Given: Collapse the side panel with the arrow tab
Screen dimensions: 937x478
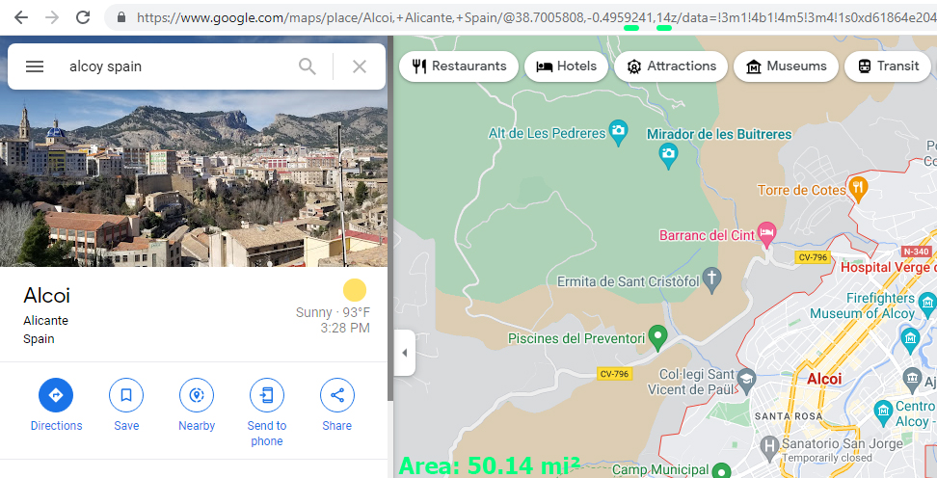Looking at the screenshot, I should click(x=405, y=353).
